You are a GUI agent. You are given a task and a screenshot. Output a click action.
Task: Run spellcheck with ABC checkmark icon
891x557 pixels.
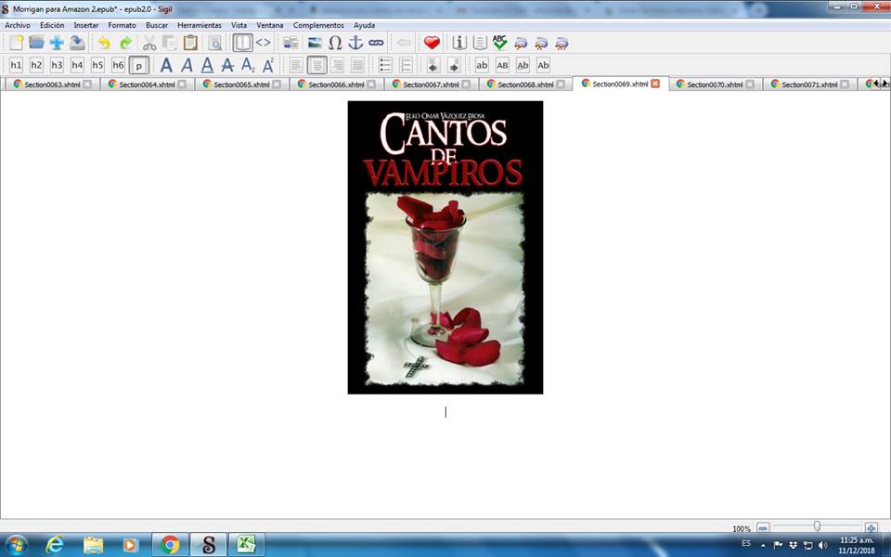pos(500,43)
